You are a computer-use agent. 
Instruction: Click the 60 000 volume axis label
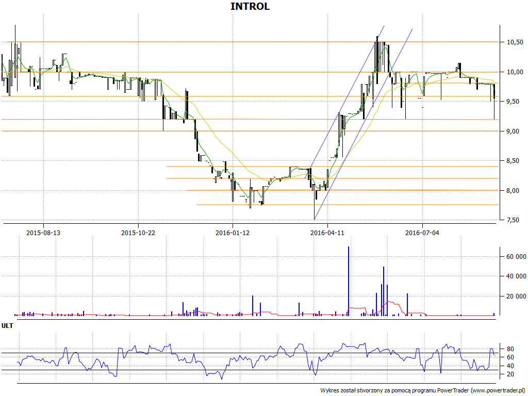(516, 257)
